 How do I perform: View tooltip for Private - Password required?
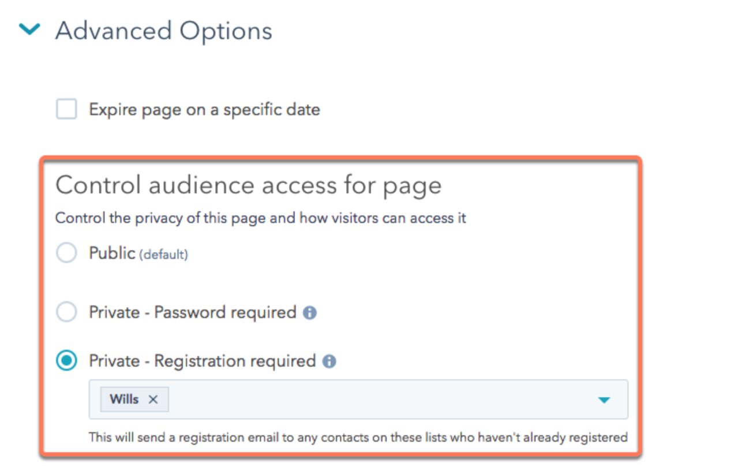pyautogui.click(x=311, y=312)
